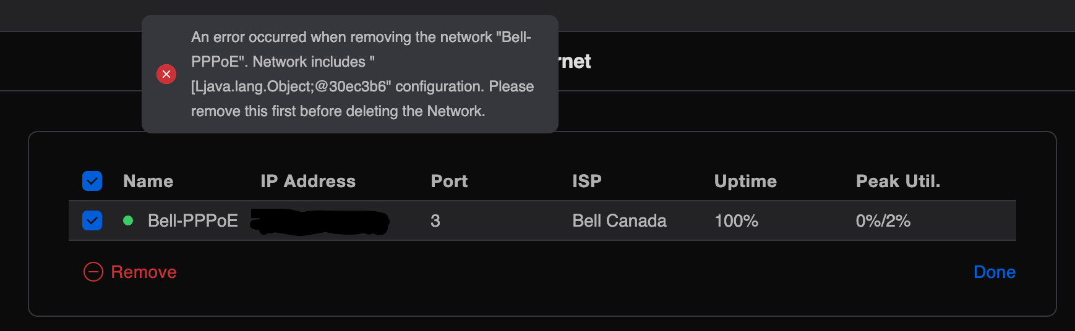Click the redacted IP address cell
The width and height of the screenshot is (1075, 331).
320,222
